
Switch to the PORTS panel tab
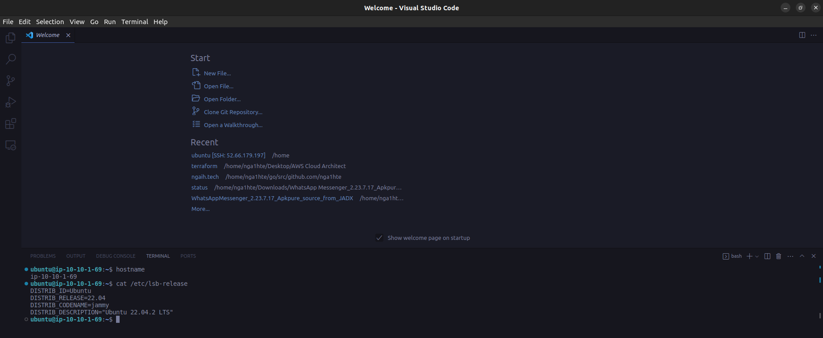(x=188, y=256)
